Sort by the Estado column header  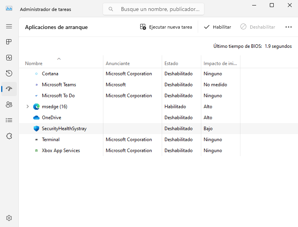pos(171,63)
